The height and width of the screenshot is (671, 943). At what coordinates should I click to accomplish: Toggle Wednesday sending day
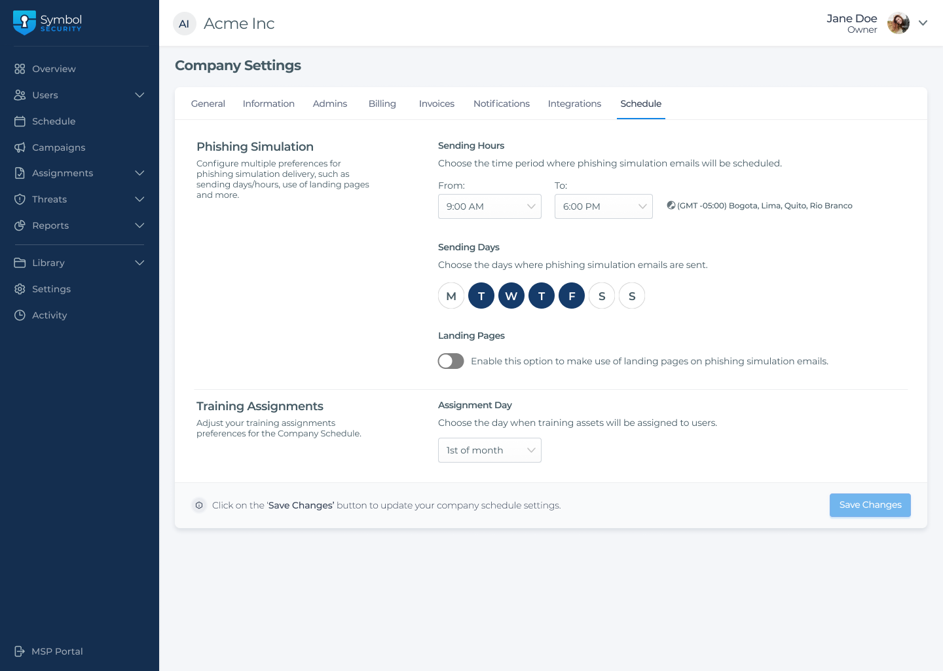coord(511,296)
